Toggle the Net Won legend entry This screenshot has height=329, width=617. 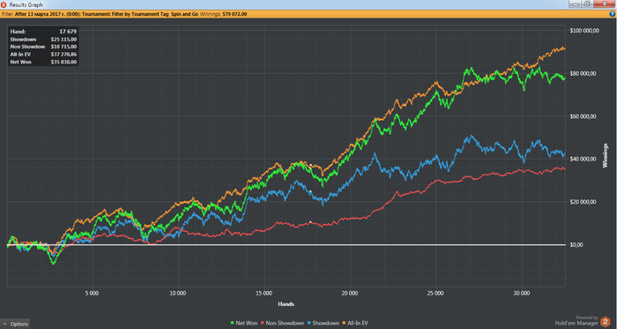click(245, 323)
